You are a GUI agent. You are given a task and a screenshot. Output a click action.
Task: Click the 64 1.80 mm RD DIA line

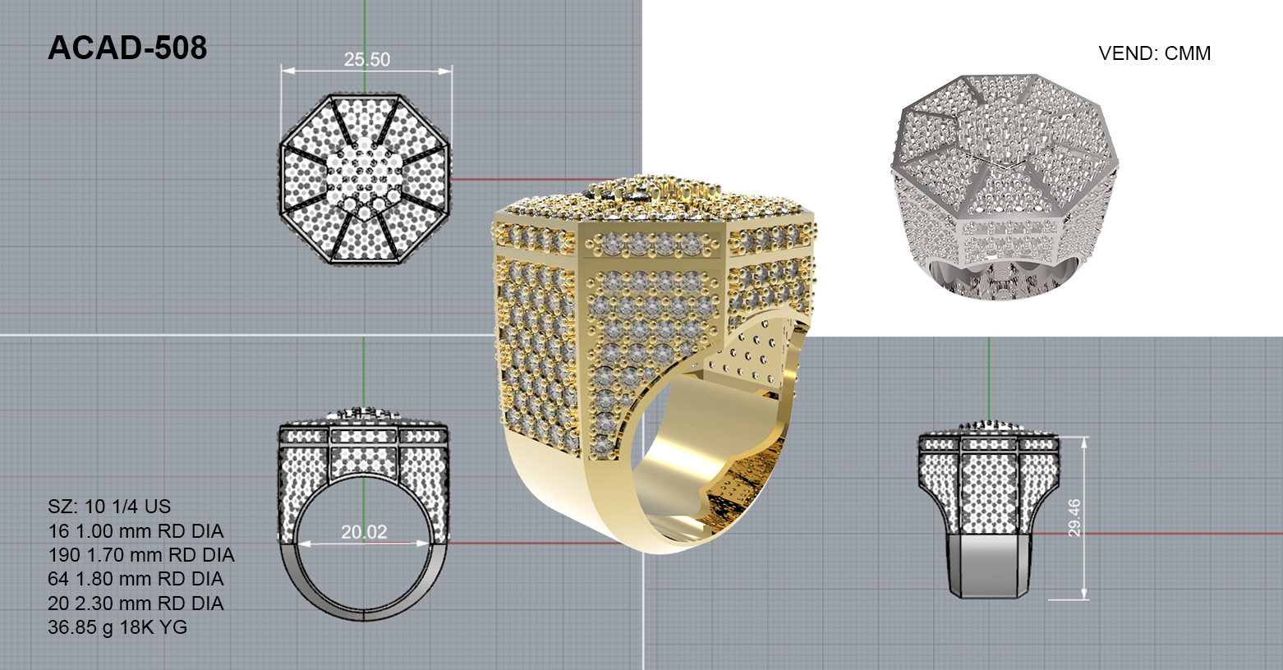point(136,579)
